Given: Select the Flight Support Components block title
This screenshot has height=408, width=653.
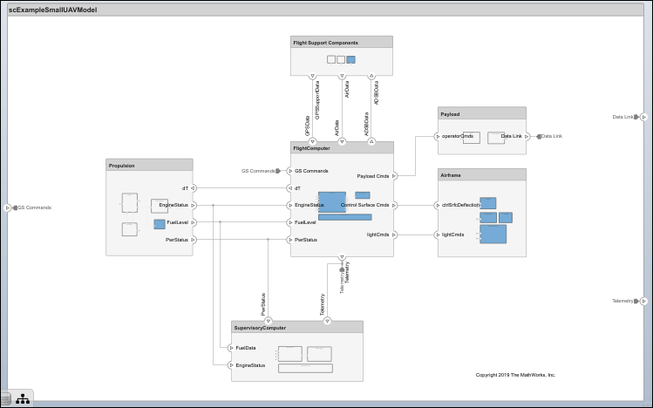Looking at the screenshot, I should click(x=326, y=43).
